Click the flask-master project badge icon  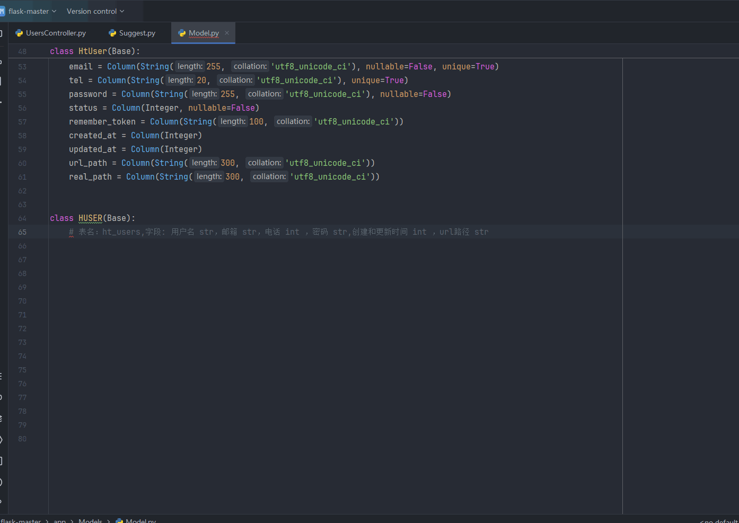[x=2, y=11]
